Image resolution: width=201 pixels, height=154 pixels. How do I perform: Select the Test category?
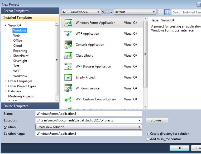tap(16, 66)
